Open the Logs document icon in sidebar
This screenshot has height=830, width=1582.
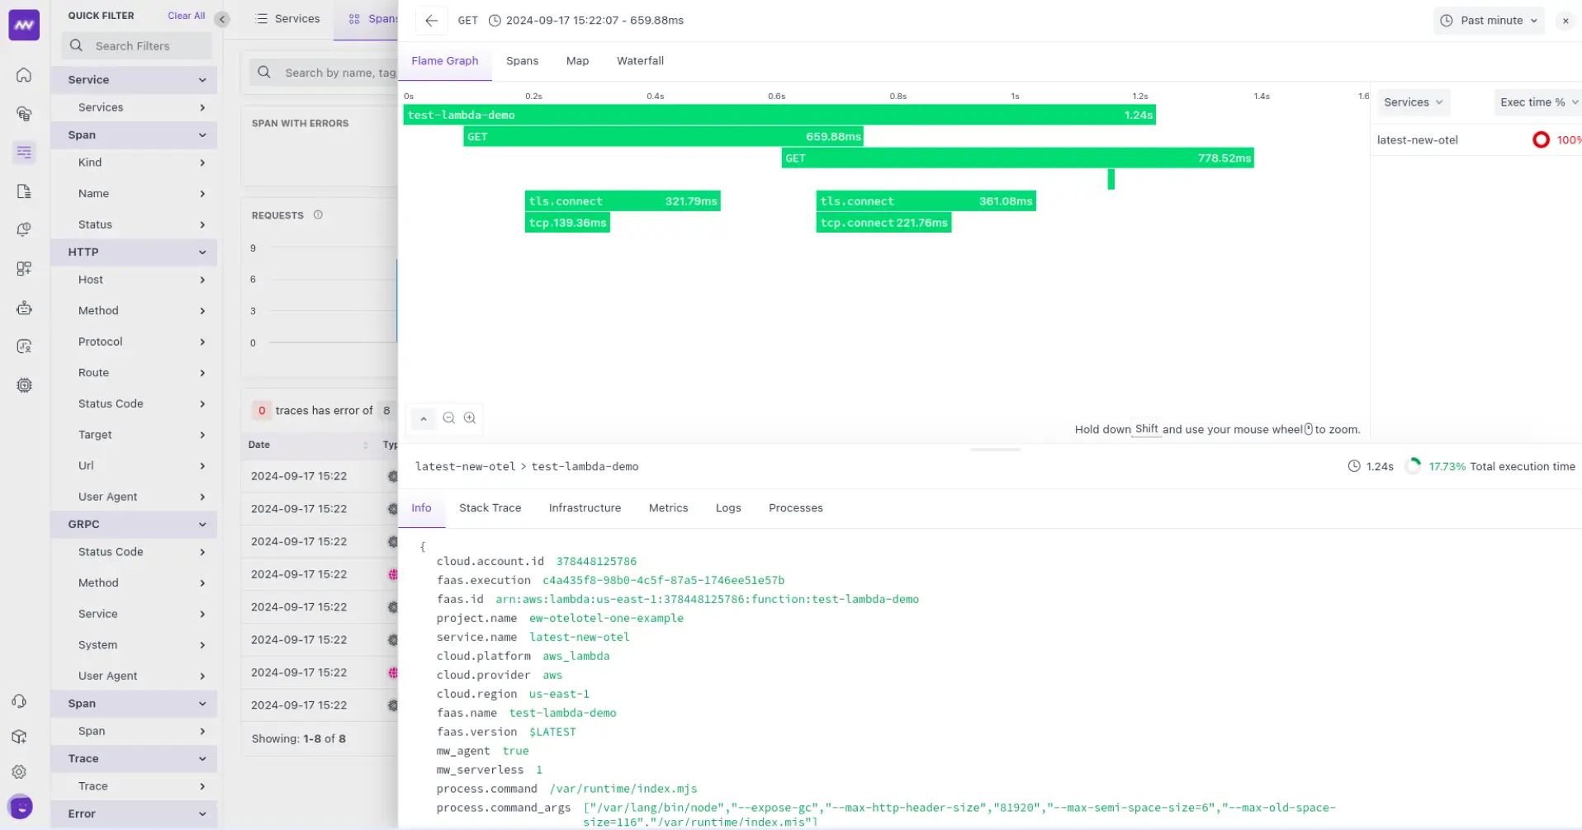tap(24, 191)
